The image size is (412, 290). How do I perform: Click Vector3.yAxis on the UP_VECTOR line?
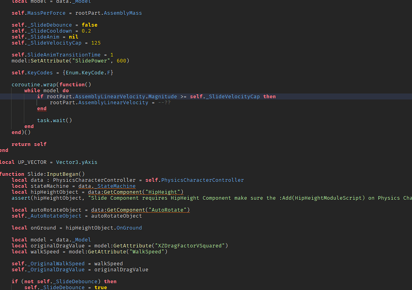click(76, 162)
